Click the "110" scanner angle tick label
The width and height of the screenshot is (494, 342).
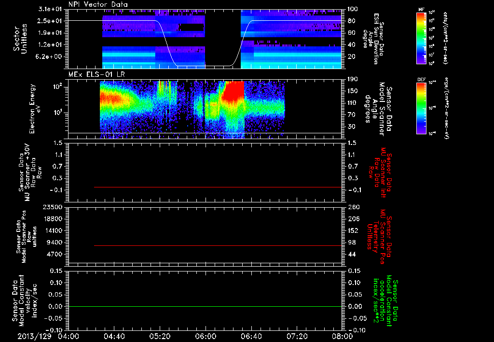click(353, 103)
